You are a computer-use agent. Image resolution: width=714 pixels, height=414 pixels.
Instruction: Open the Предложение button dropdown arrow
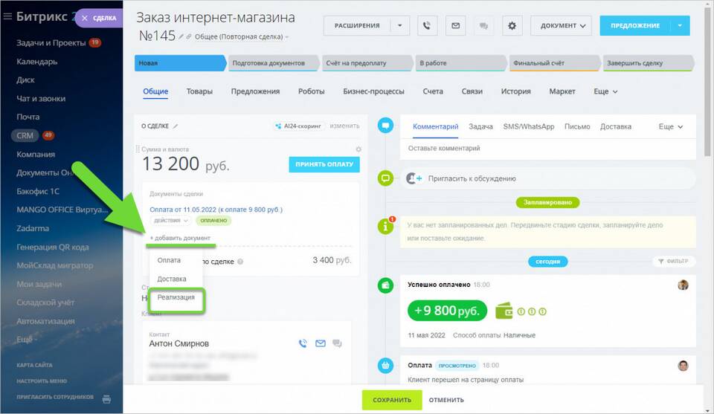680,26
